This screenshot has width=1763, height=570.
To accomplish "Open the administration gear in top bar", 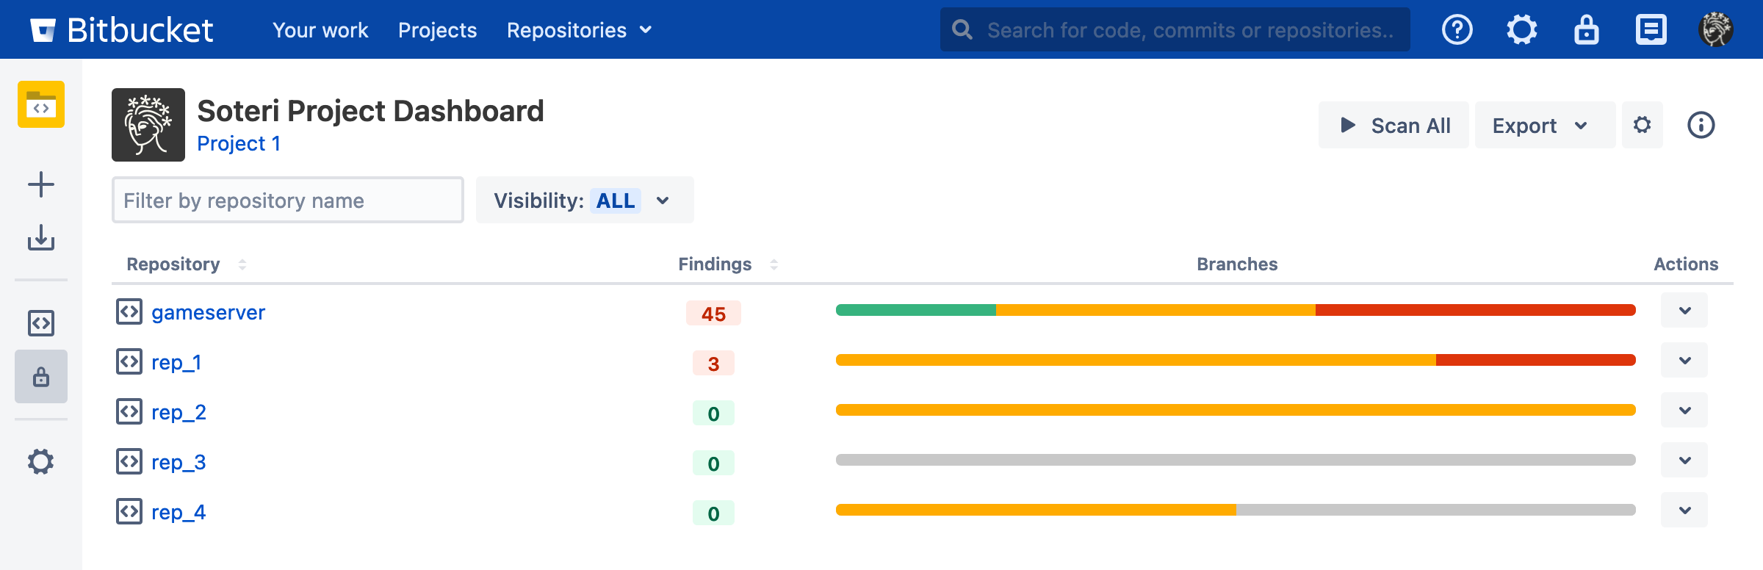I will (1521, 30).
